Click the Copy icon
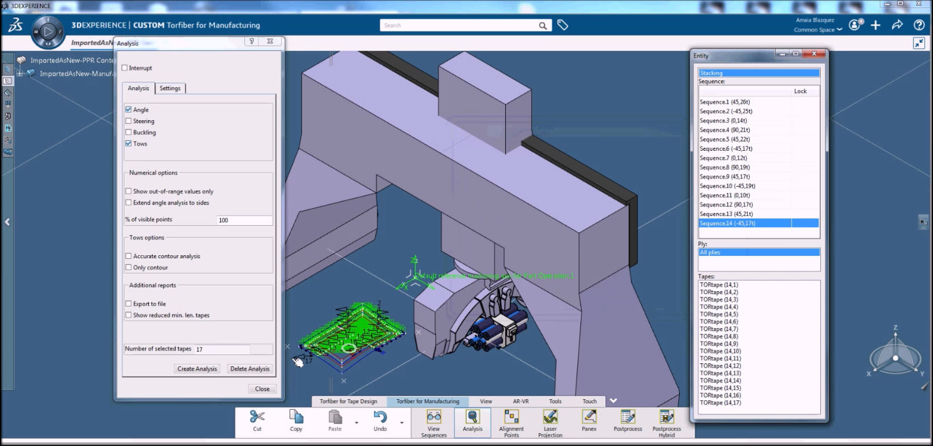 [x=296, y=417]
